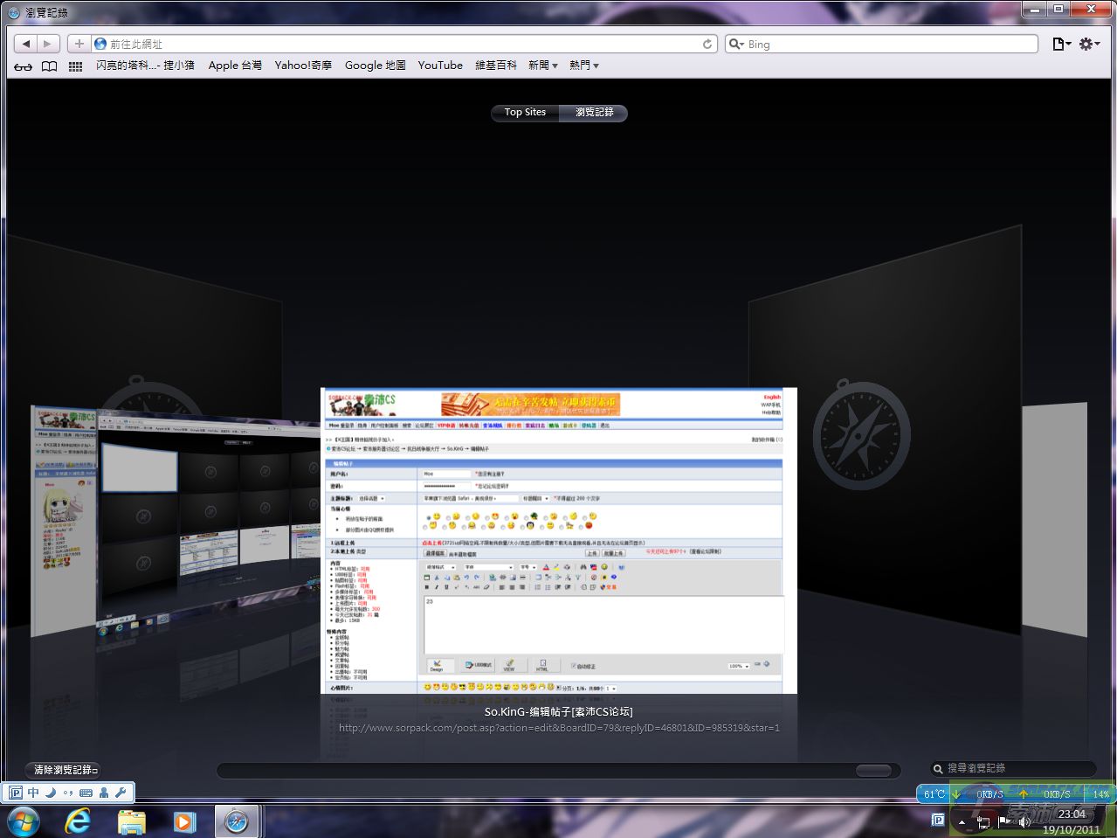Open the Reading List glasses icon
1117x838 pixels.
pos(24,66)
